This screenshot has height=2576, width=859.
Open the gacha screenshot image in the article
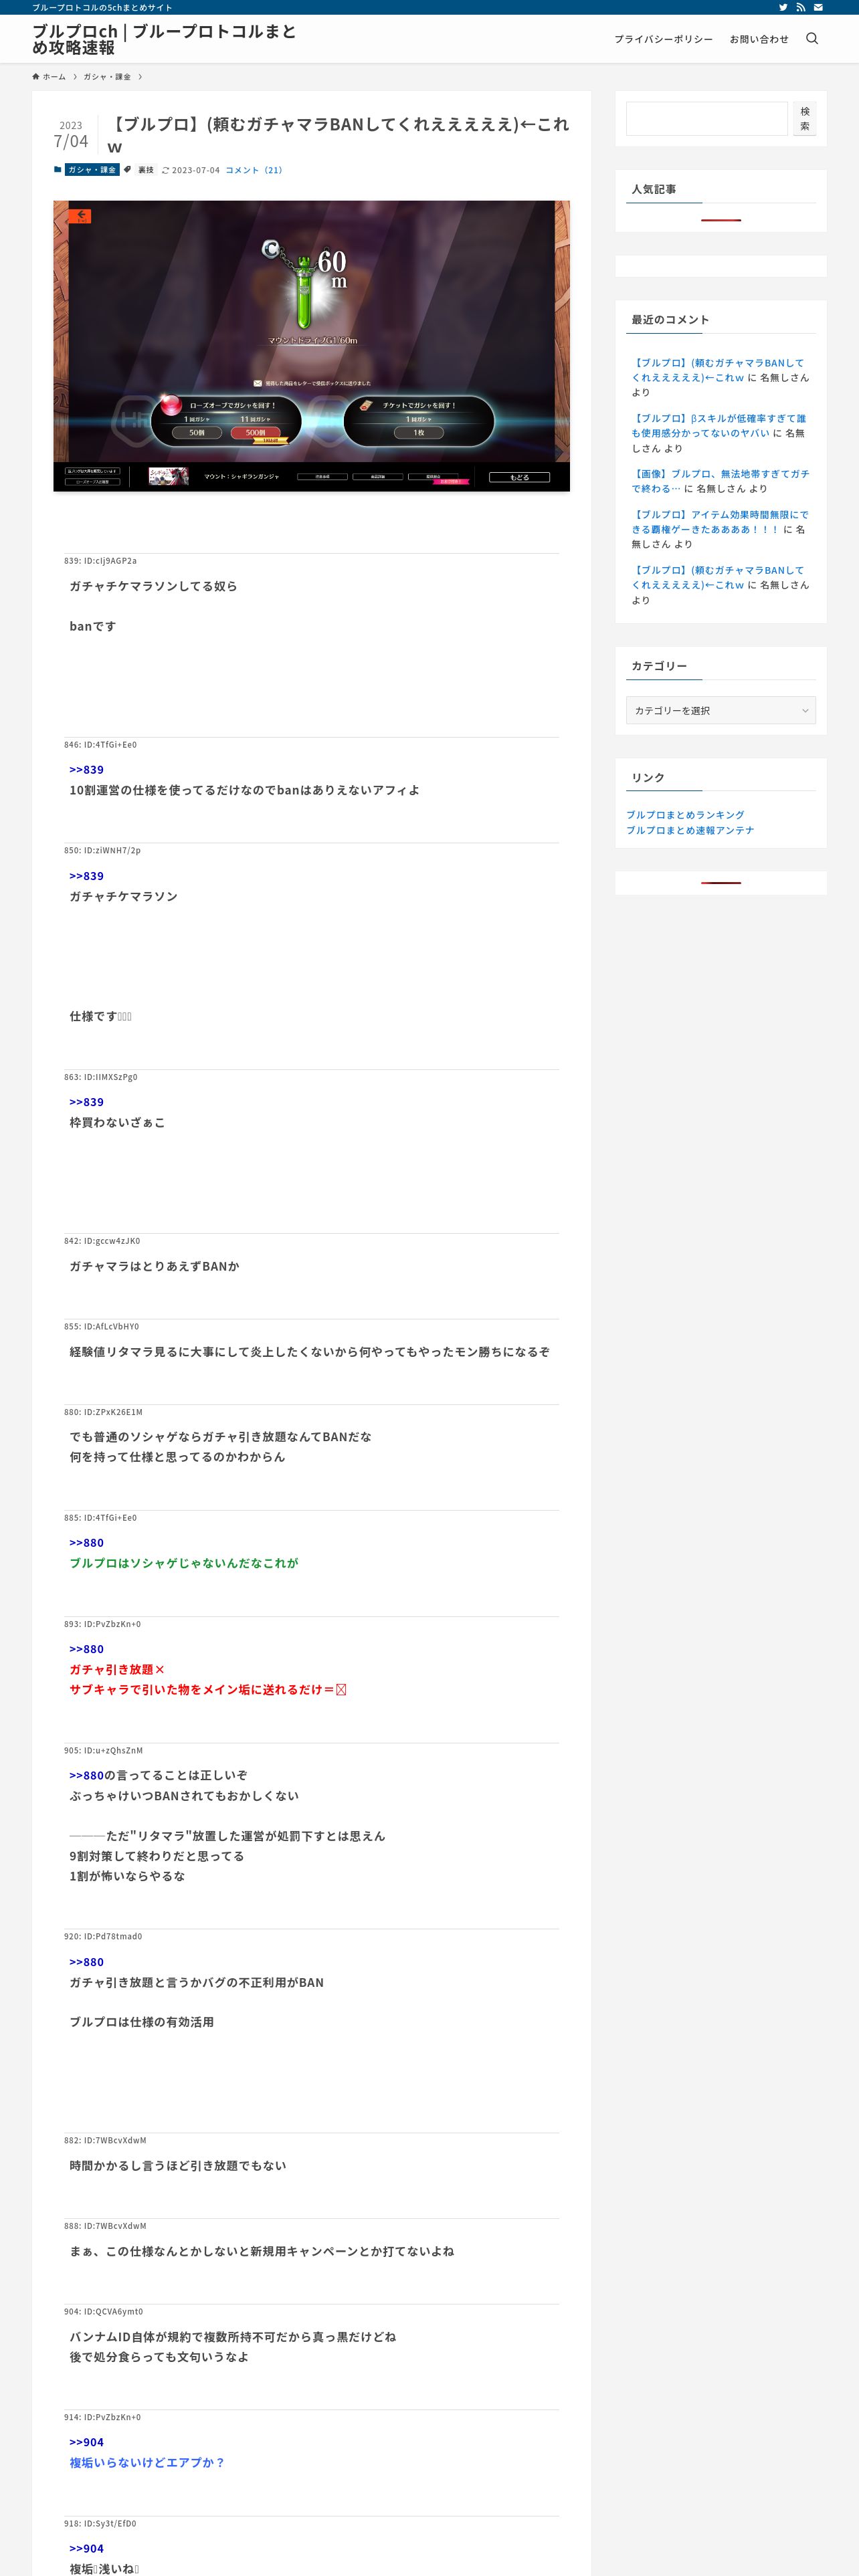[312, 346]
